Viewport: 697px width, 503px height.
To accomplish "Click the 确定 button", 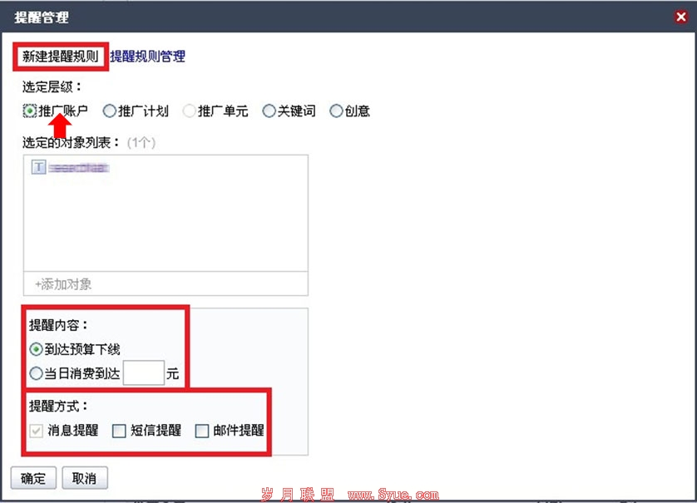I will pyautogui.click(x=33, y=478).
